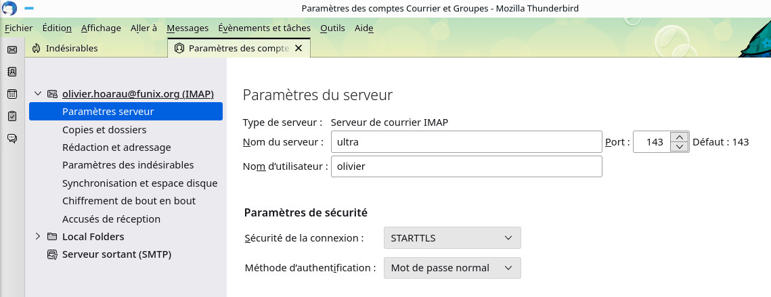Open the Tasks space icon
The image size is (771, 297).
click(12, 116)
